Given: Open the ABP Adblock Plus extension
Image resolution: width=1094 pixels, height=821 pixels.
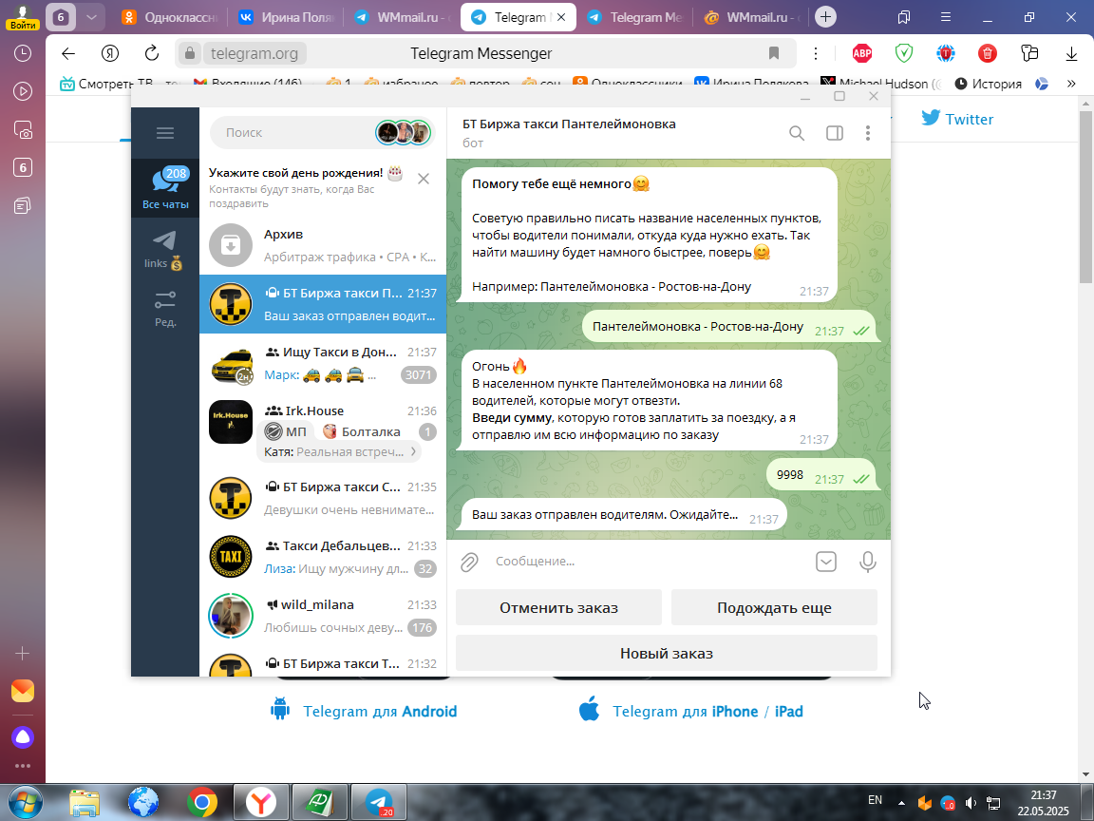Looking at the screenshot, I should click(x=862, y=53).
